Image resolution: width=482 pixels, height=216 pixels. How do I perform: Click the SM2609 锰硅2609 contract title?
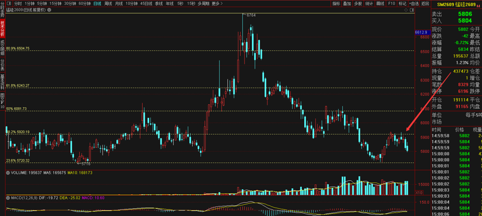[457, 4]
